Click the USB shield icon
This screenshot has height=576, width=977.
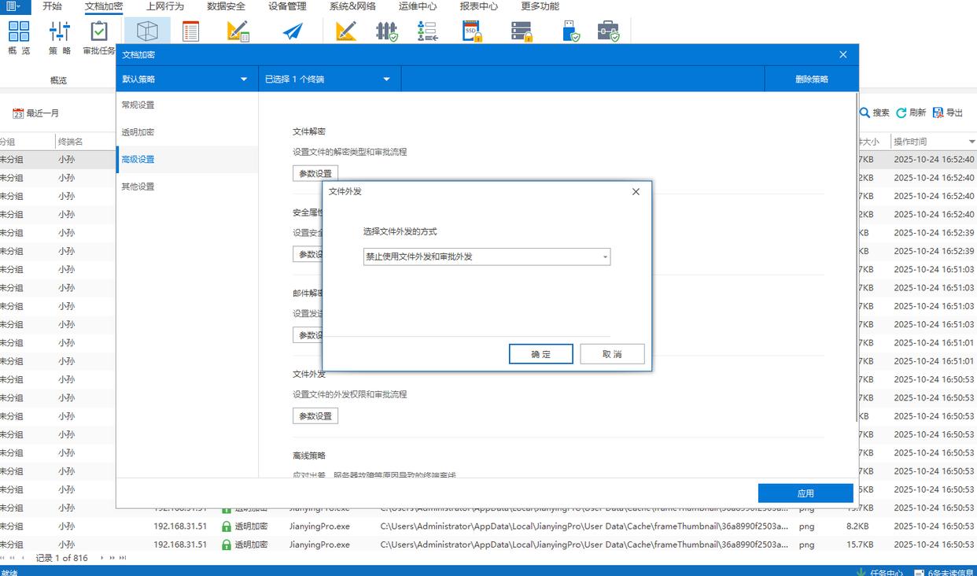571,31
